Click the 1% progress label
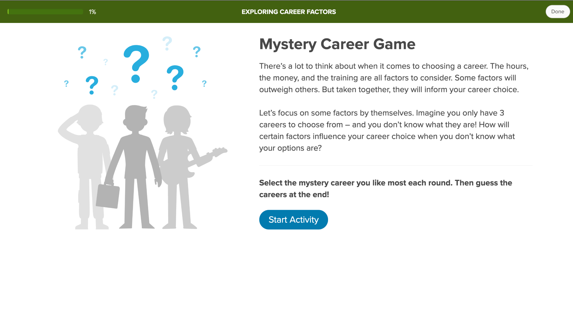This screenshot has height=323, width=573. [x=92, y=12]
